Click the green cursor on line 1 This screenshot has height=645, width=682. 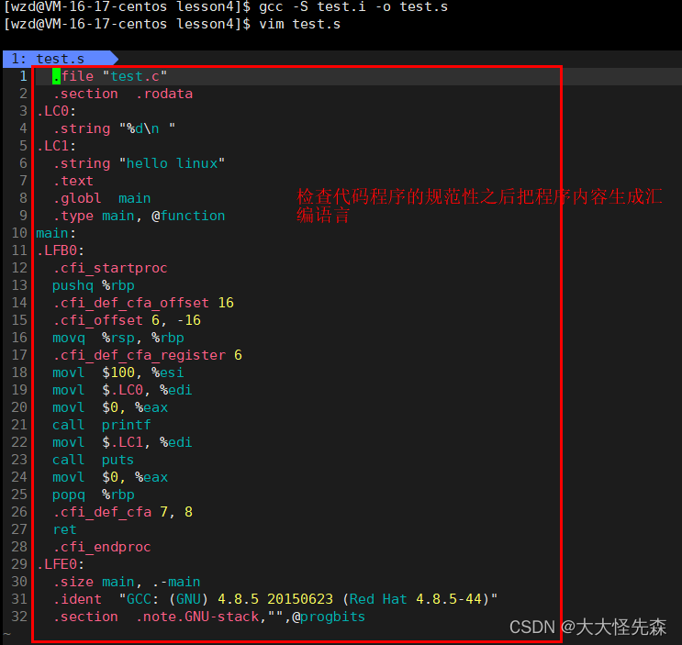(56, 76)
